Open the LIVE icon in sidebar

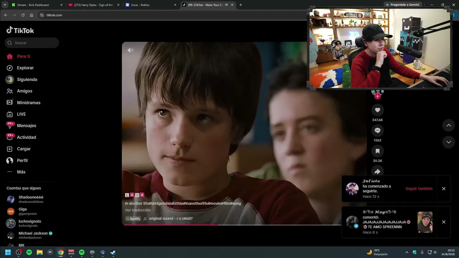pos(10,114)
